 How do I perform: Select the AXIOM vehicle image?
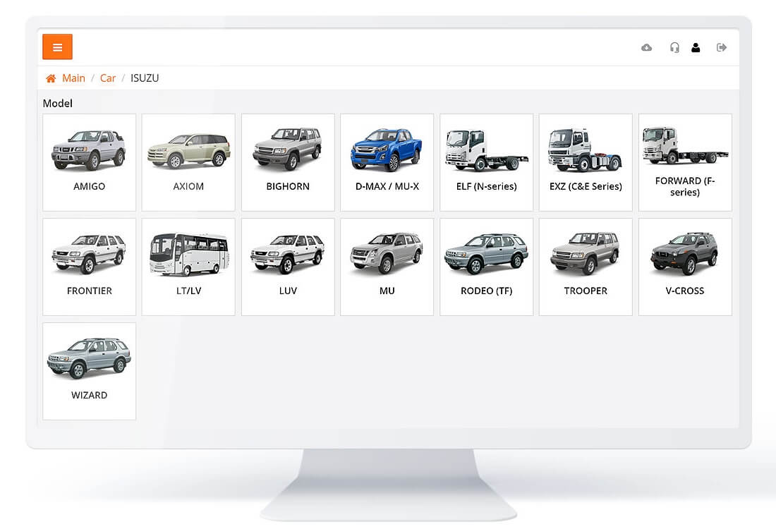[x=188, y=151]
